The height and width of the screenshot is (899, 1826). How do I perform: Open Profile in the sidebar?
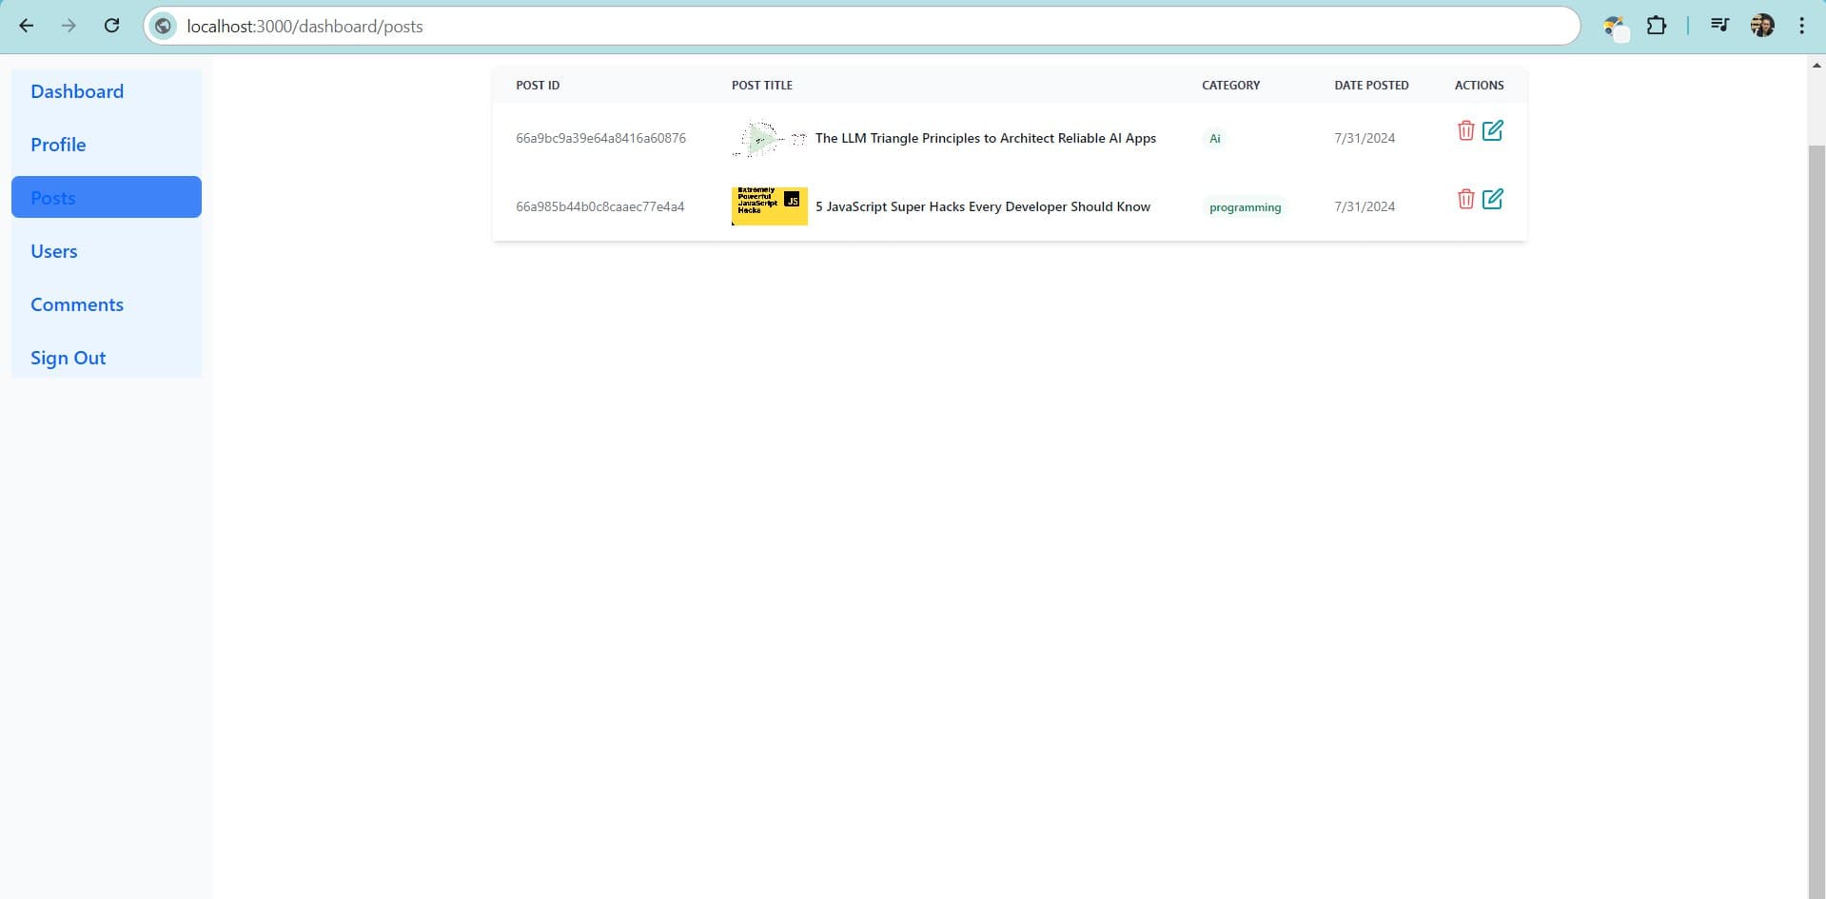58,145
